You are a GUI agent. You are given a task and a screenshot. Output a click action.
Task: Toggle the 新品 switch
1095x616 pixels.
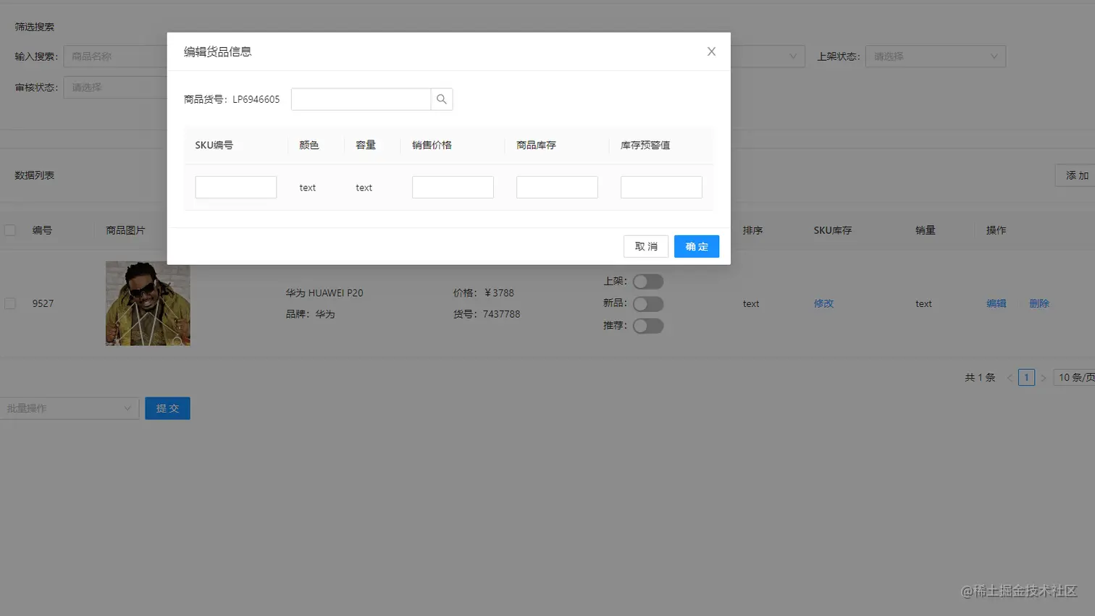click(648, 304)
